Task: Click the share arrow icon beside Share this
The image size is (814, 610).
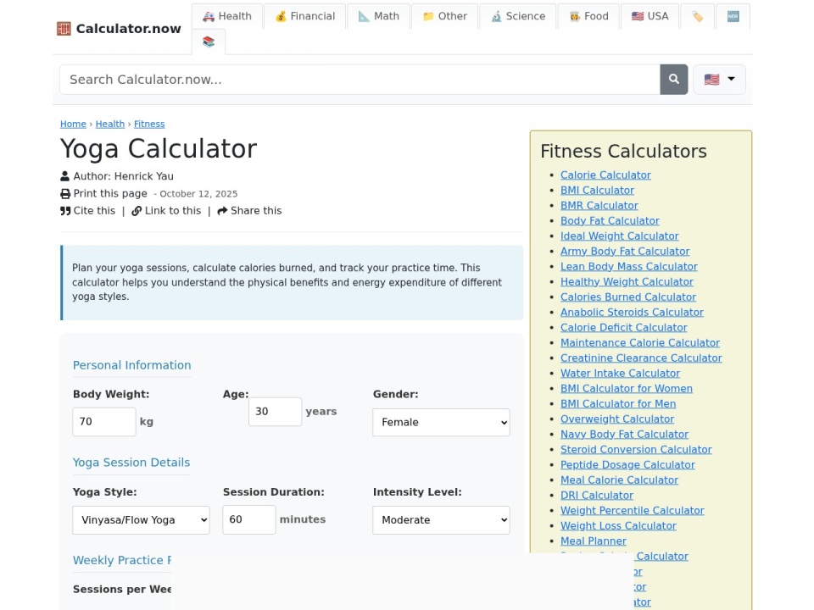Action: point(222,211)
